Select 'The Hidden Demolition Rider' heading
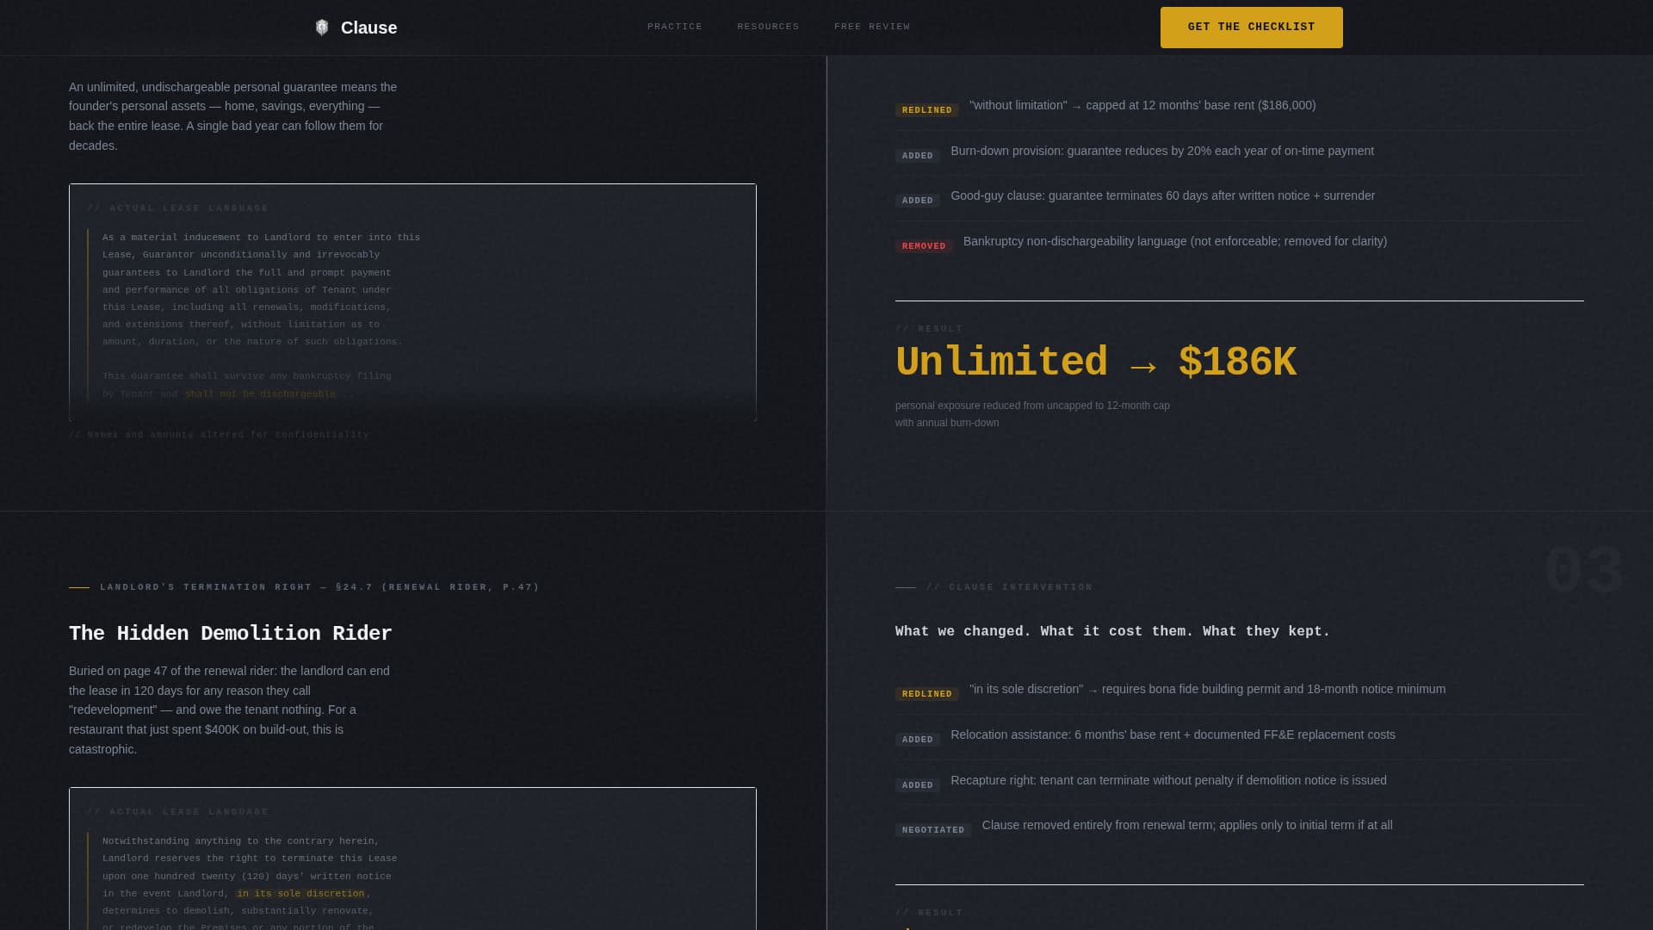1653x930 pixels. pos(231,633)
